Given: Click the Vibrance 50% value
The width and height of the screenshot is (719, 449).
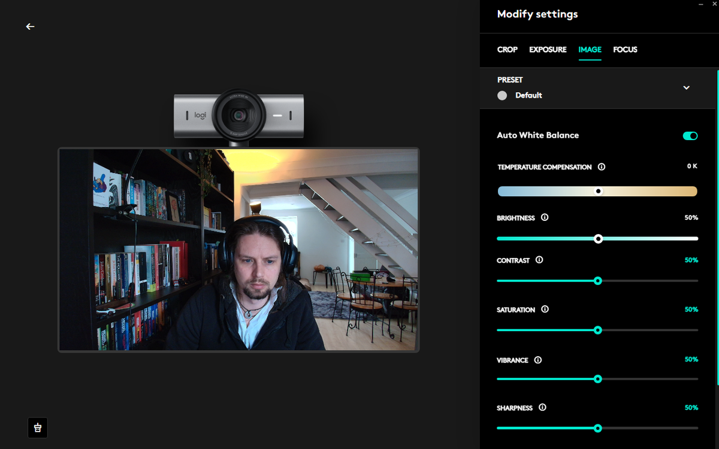Looking at the screenshot, I should [691, 359].
